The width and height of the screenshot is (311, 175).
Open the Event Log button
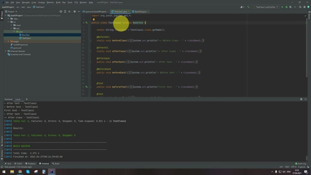click(x=301, y=164)
